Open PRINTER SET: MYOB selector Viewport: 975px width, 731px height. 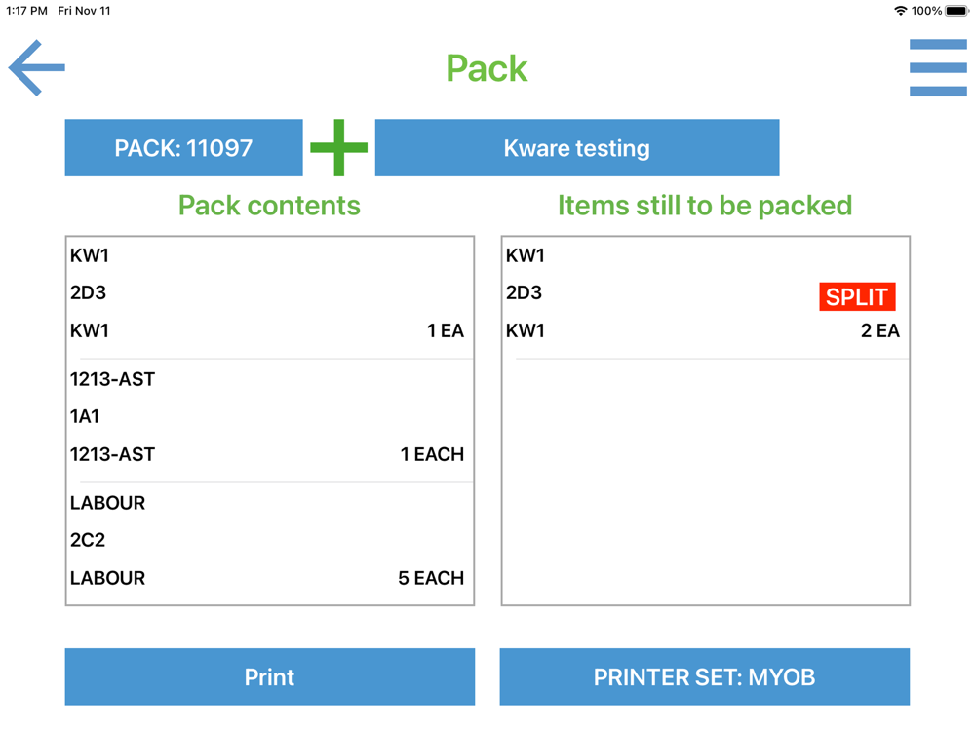[x=704, y=676]
